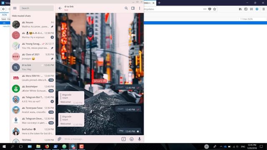Click the Write a message field
The width and height of the screenshot is (267, 150).
click(x=92, y=139)
